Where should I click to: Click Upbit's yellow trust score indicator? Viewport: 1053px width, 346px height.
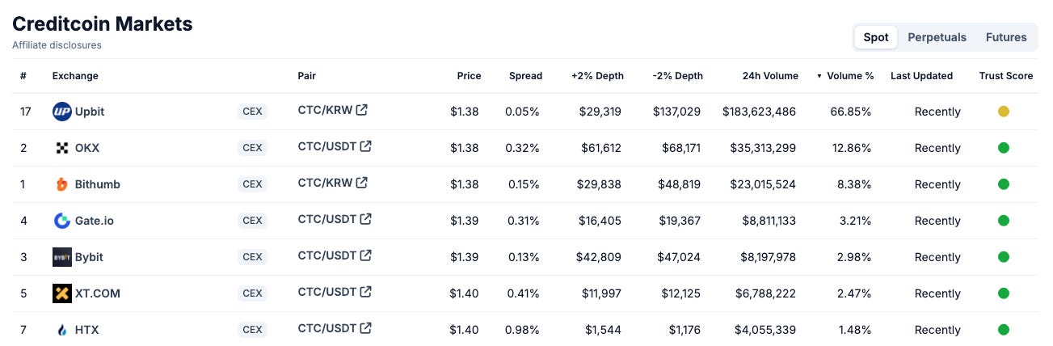coord(1004,112)
